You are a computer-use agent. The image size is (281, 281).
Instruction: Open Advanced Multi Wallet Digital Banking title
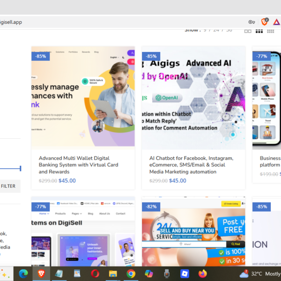pyautogui.click(x=79, y=165)
